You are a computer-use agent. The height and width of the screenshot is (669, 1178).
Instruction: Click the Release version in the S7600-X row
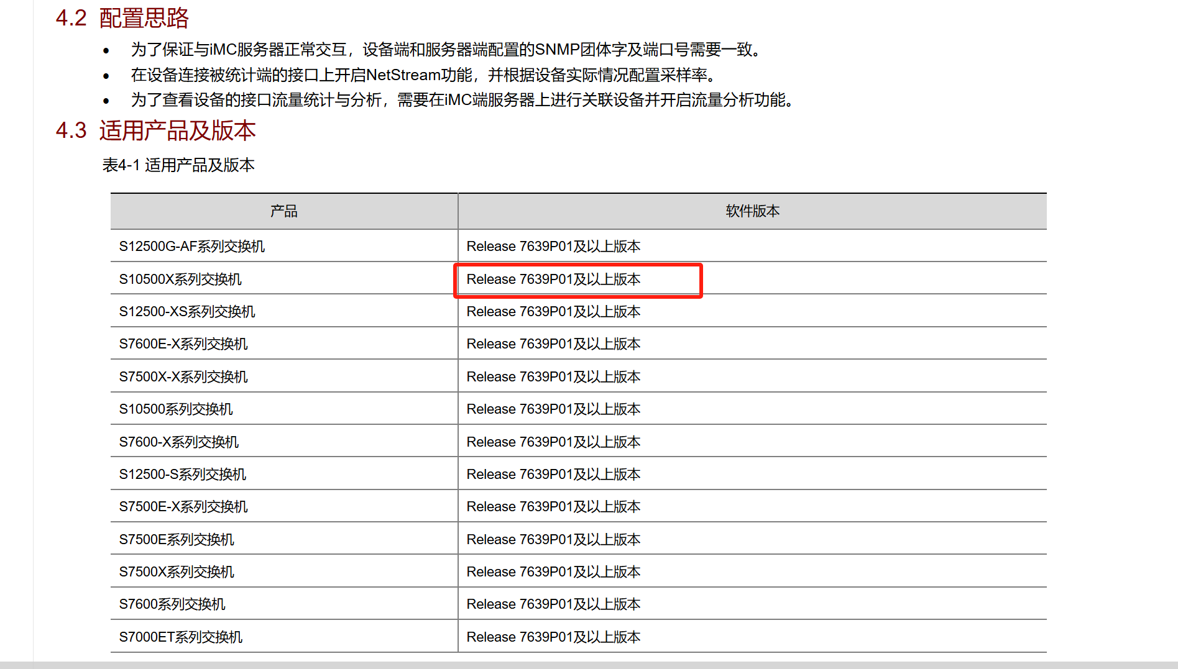[553, 442]
